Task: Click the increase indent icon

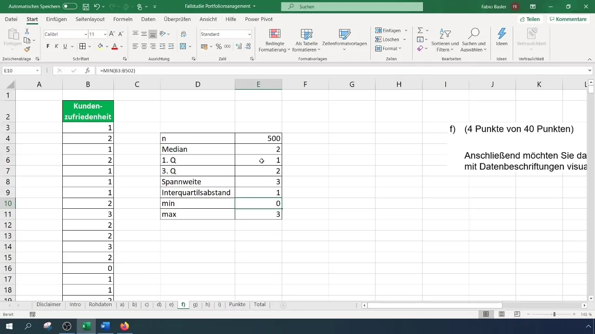Action: coord(172,46)
